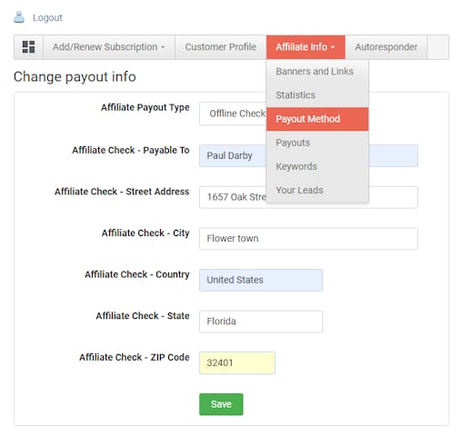This screenshot has width=461, height=436.
Task: Click the City field containing Flower town
Action: pos(308,239)
